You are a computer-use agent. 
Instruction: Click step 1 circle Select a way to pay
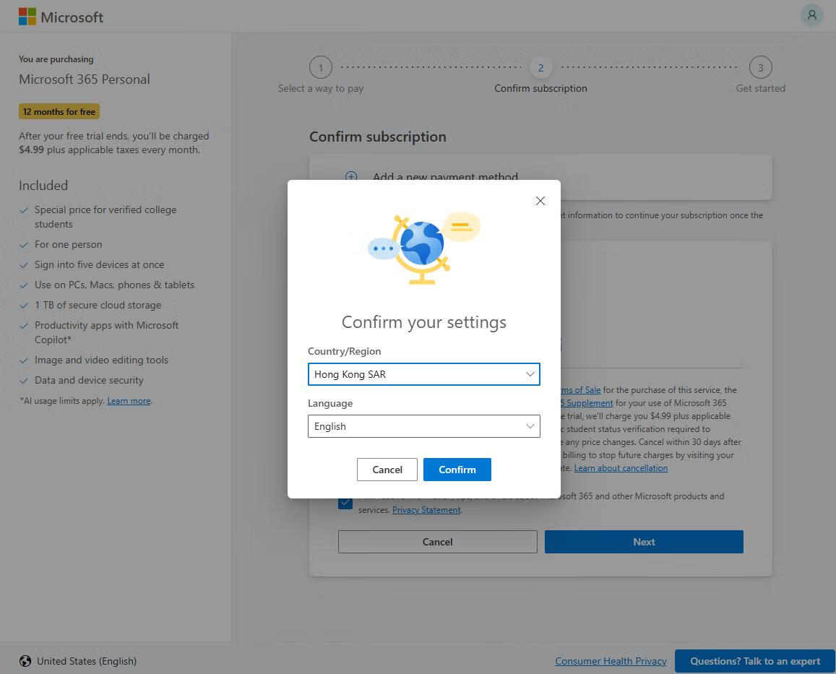321,68
